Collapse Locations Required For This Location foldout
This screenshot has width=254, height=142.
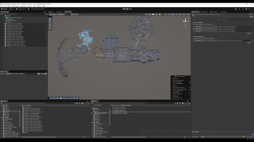tap(192, 38)
